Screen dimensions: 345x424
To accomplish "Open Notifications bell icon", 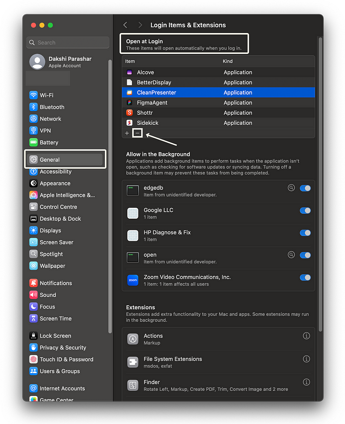I will point(34,283).
